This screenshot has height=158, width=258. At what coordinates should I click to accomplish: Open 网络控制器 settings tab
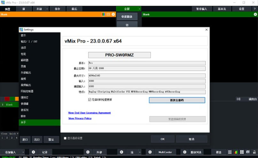click(x=40, y=91)
